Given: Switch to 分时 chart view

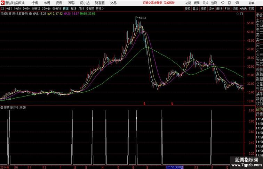Looking at the screenshot, I should (x=9, y=9).
